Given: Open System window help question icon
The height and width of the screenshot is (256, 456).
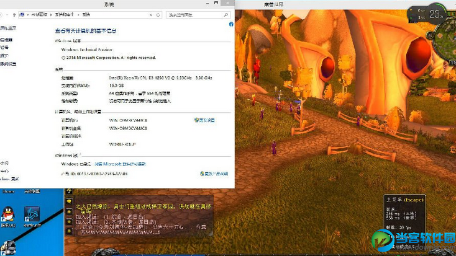Looking at the screenshot, I should pyautogui.click(x=231, y=24).
